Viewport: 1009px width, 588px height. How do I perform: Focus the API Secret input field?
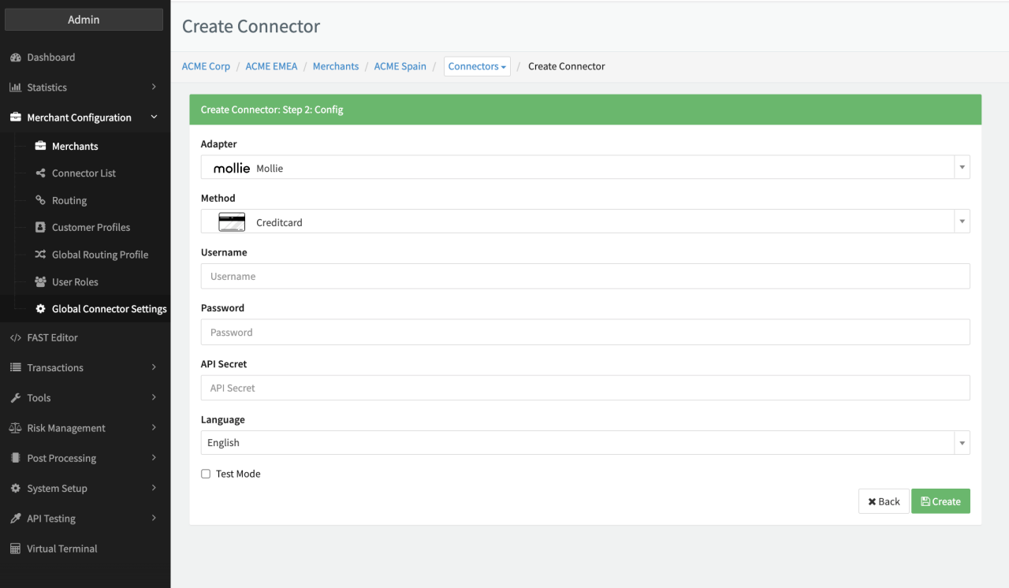click(585, 388)
